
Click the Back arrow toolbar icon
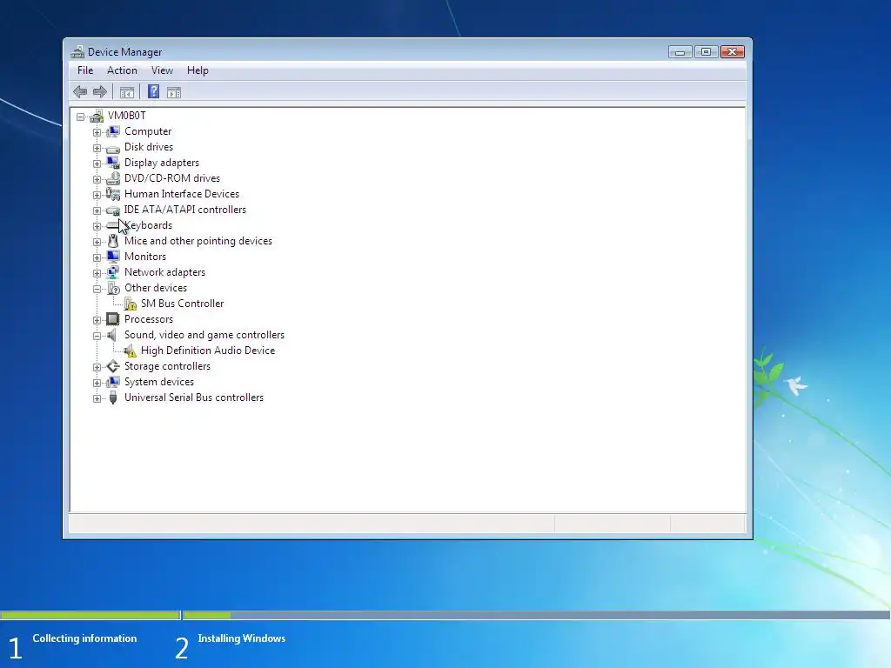tap(80, 91)
